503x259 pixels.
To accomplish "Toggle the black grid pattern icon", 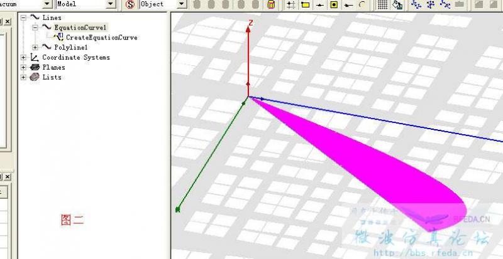I will point(382,4).
